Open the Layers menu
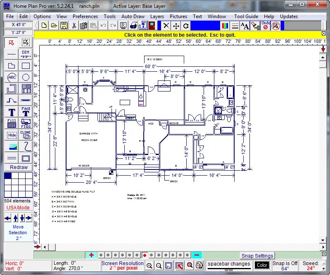Screen dimensions: 330x275 [157, 16]
